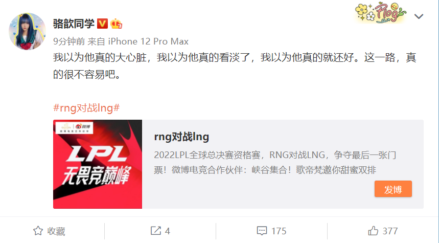Click the 收藏 label

click(56, 231)
